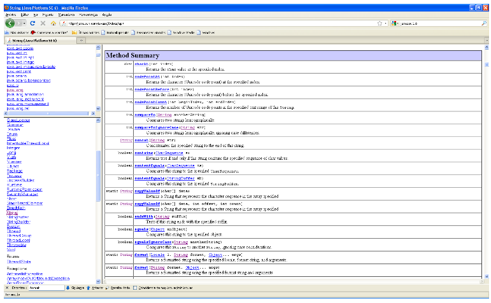This screenshot has width=491, height=303.
Task: Click the Reload page icon
Action: [32, 22]
